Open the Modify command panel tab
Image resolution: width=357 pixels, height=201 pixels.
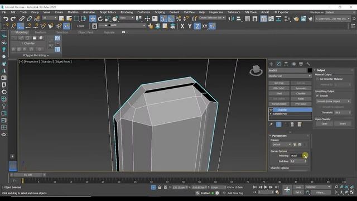279,64
